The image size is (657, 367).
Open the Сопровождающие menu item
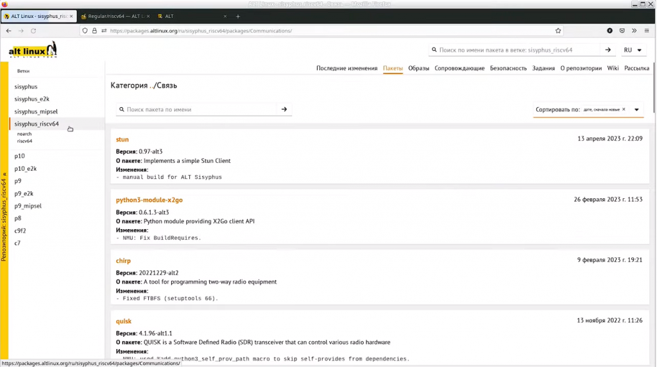[x=459, y=68]
